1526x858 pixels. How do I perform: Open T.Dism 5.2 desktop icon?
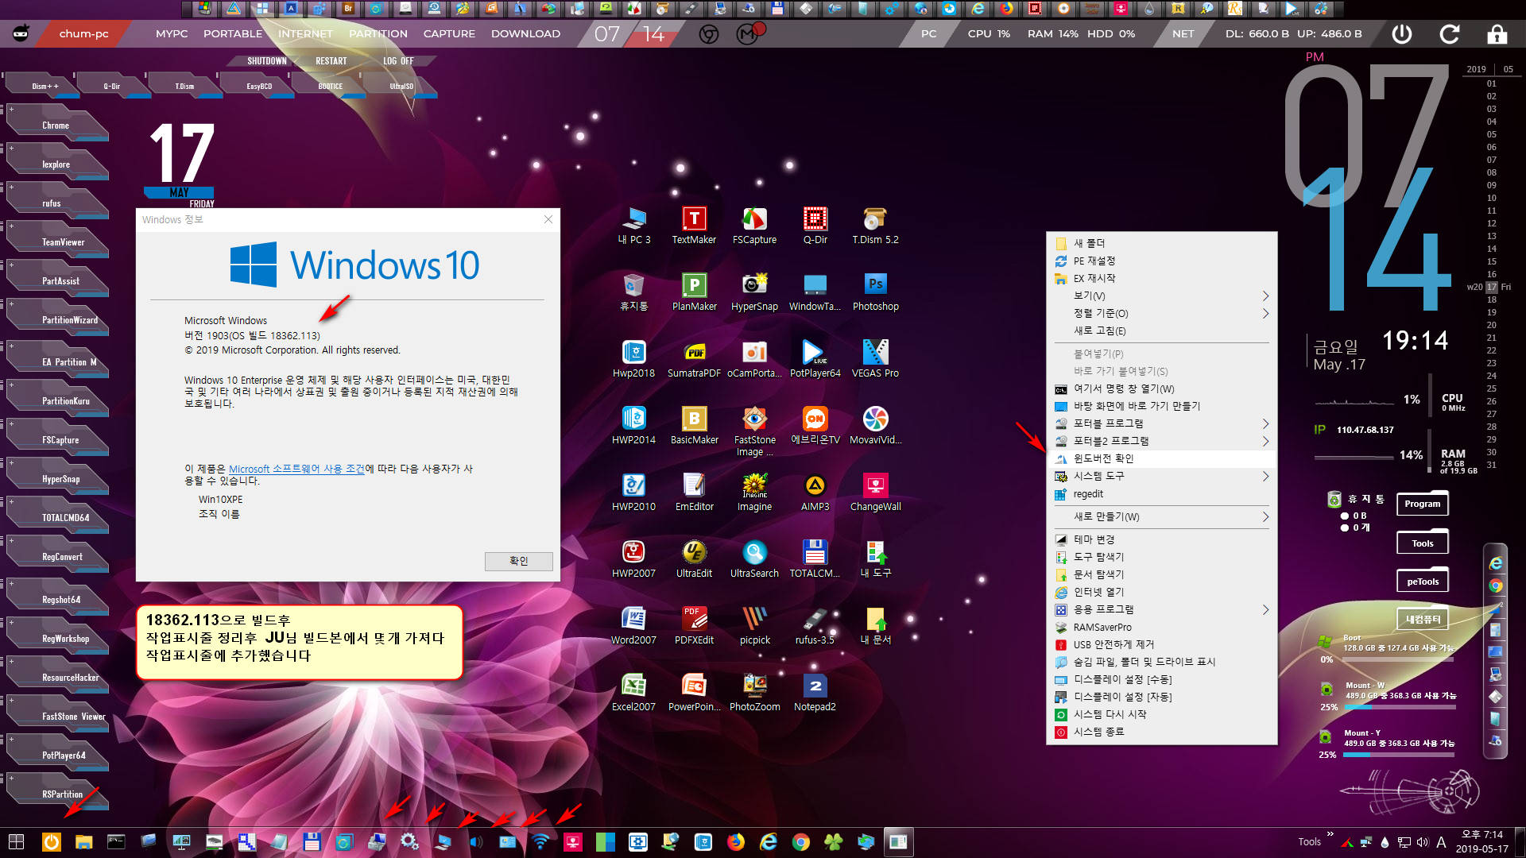(x=875, y=226)
